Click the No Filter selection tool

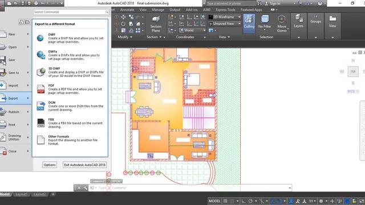265,23
